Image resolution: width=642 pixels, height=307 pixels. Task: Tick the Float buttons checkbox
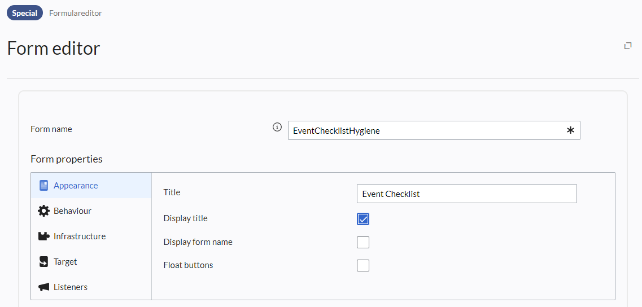(x=363, y=265)
